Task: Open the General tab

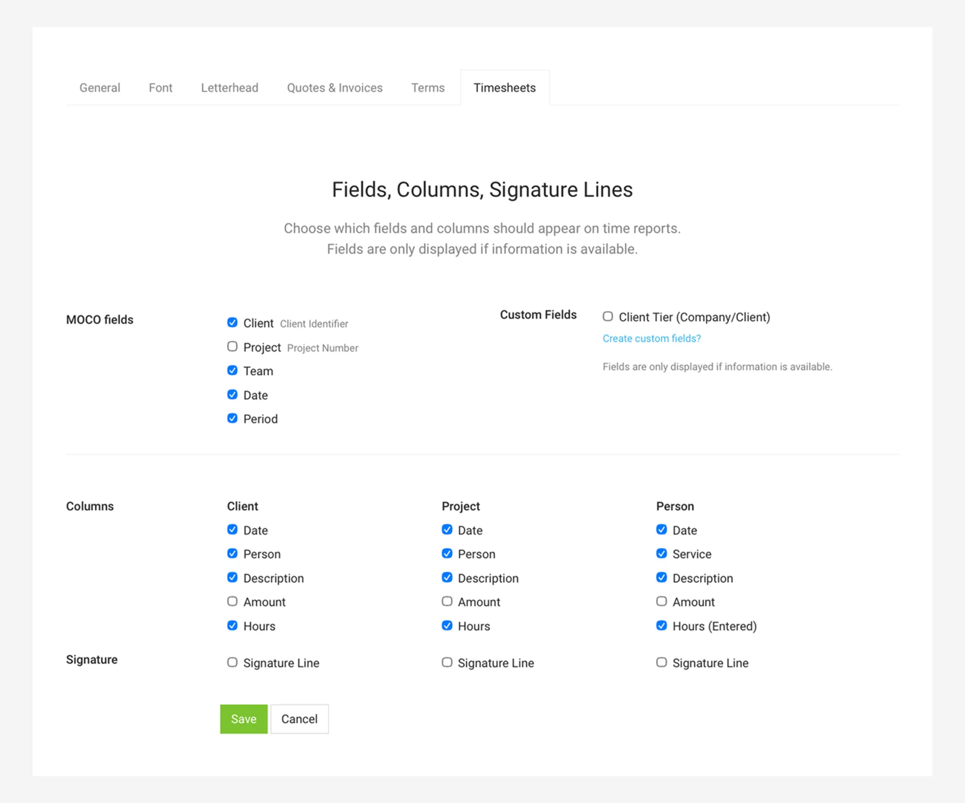Action: click(99, 88)
